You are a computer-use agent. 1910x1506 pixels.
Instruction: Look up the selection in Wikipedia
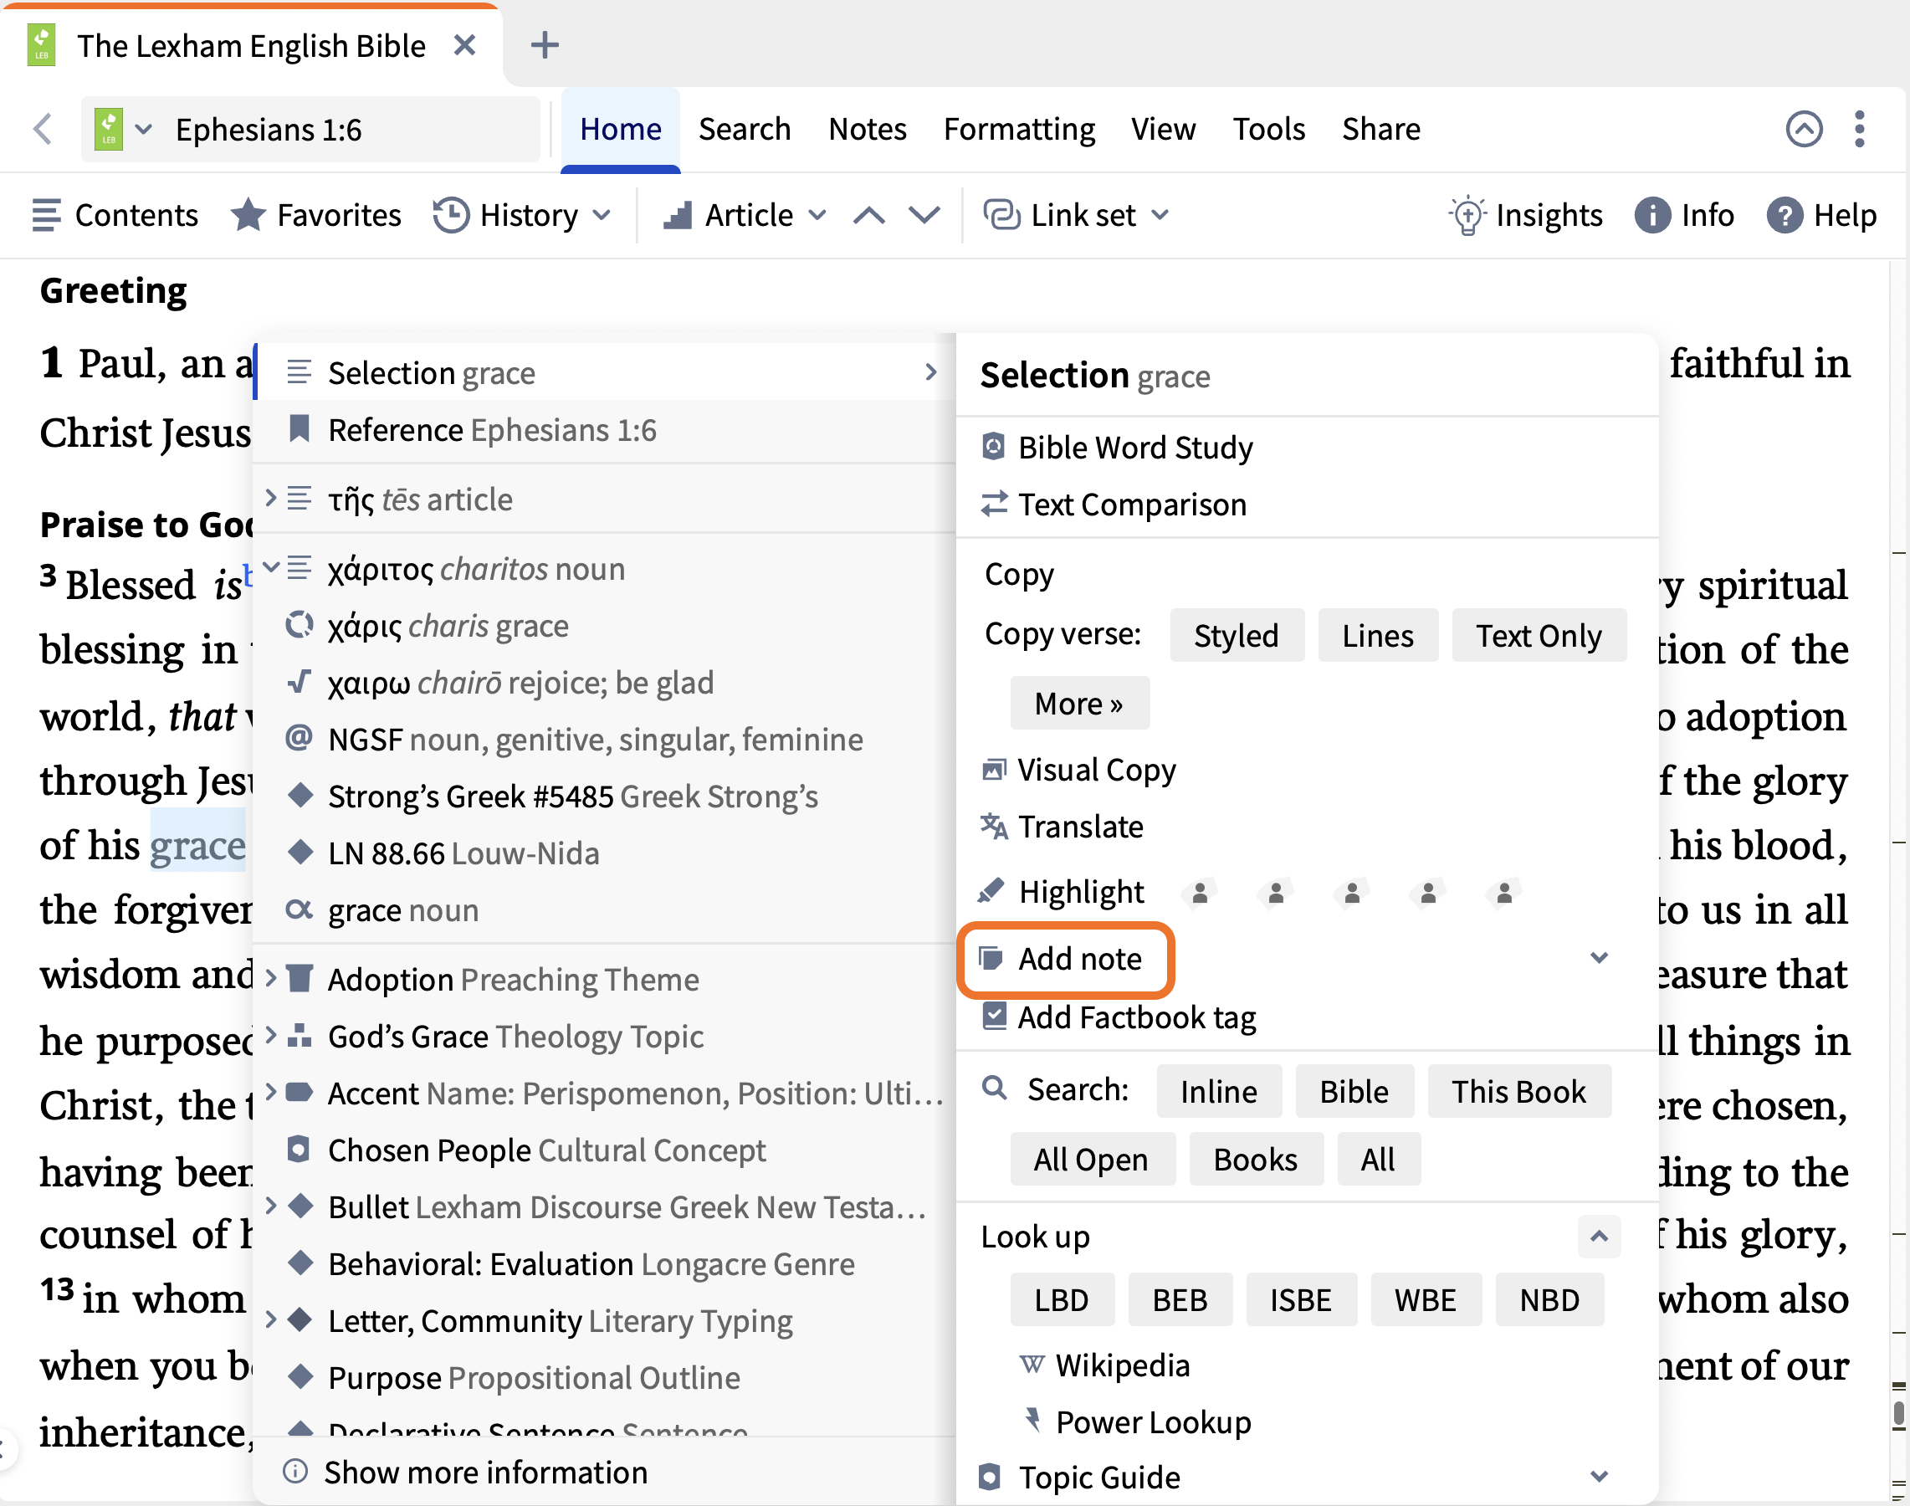point(1105,1365)
